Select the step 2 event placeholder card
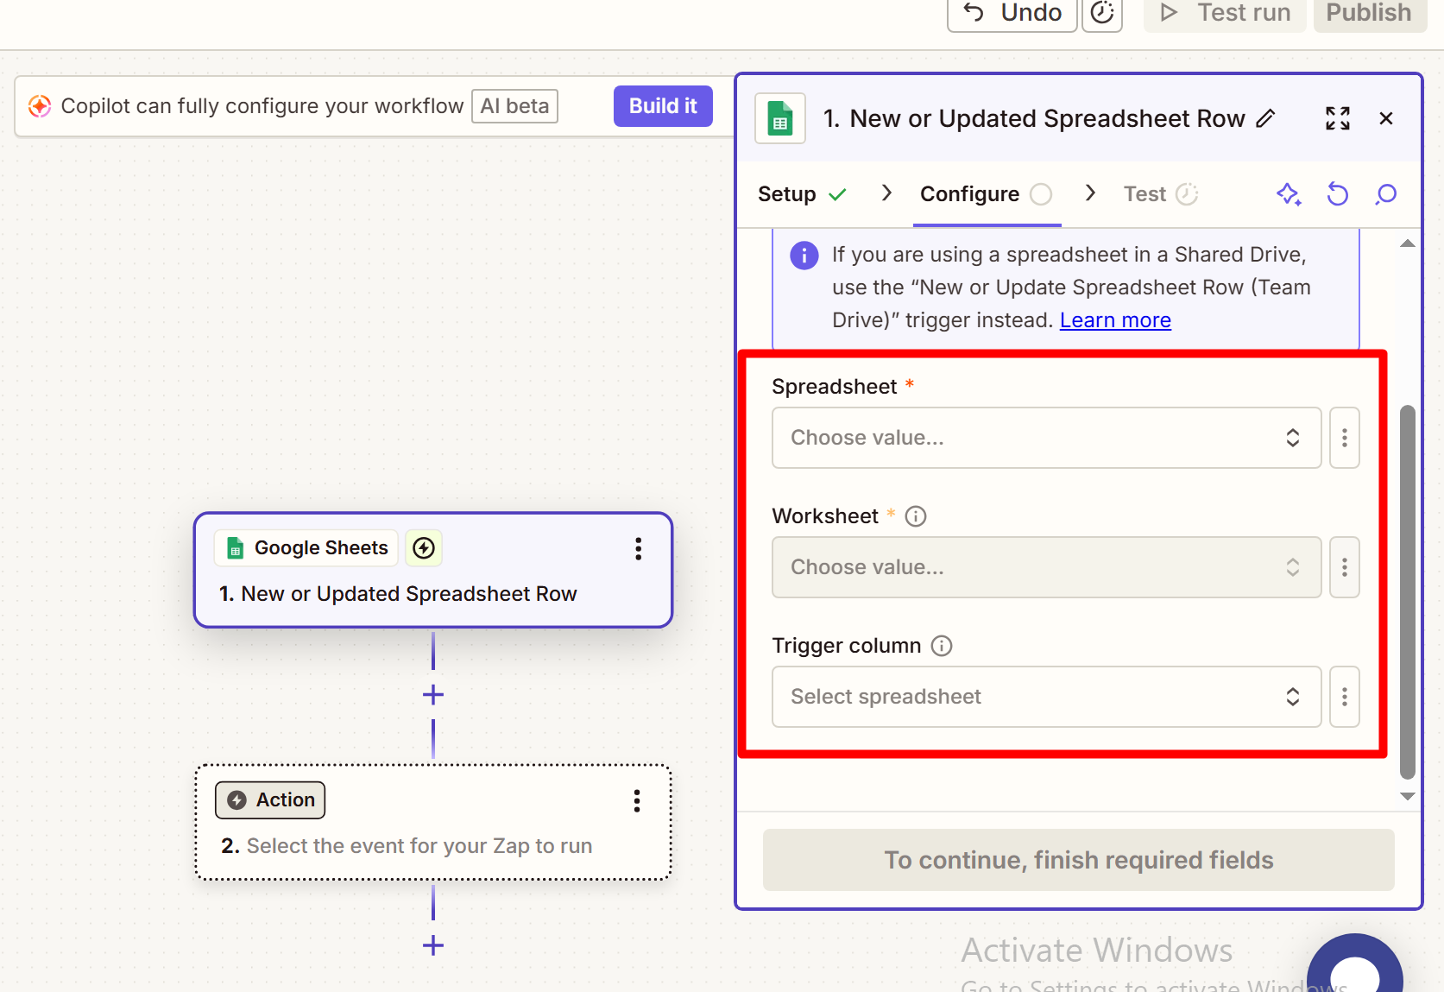Viewport: 1444px width, 992px height. click(x=433, y=822)
